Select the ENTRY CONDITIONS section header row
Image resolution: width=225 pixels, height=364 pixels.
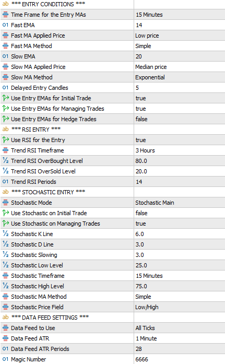pos(113,4)
